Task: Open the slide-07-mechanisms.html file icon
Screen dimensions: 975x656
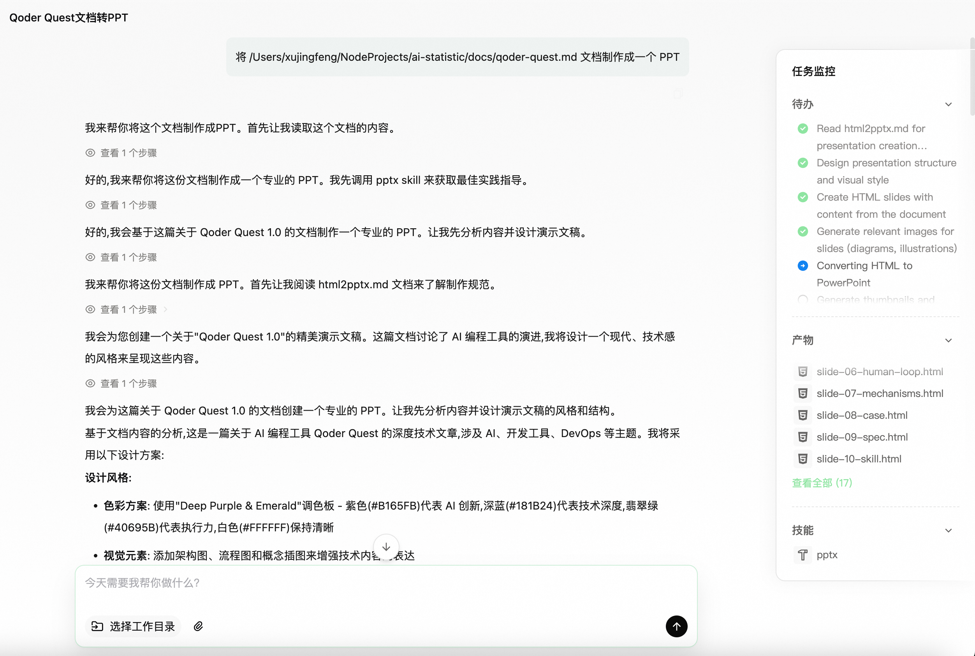Action: tap(803, 393)
